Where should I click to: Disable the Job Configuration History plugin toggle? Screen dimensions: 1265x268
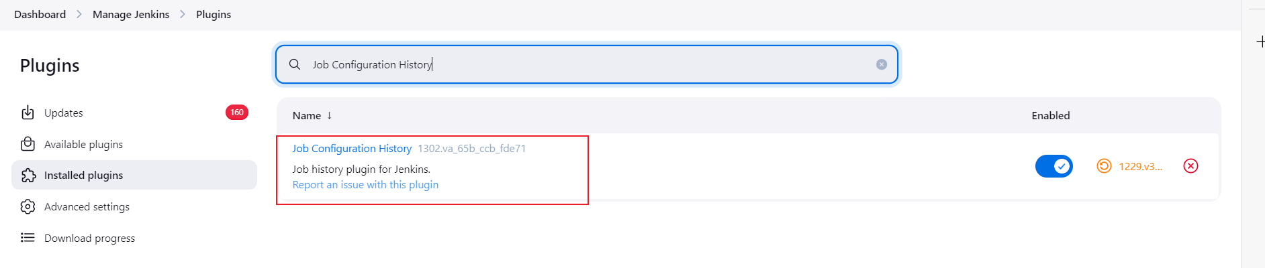click(x=1053, y=166)
